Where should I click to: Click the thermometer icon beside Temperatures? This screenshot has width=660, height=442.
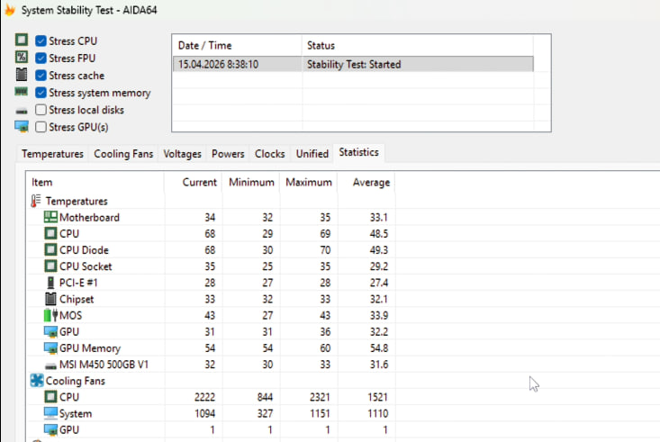[36, 202]
